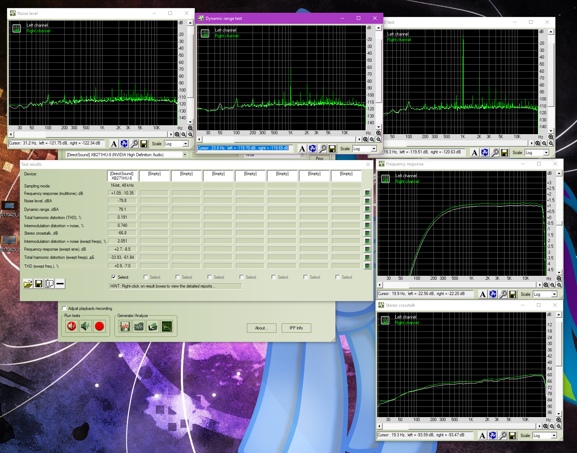Click the blue recycle-arrows icon in Frequency response window
This screenshot has height=453, width=577.
coord(493,294)
